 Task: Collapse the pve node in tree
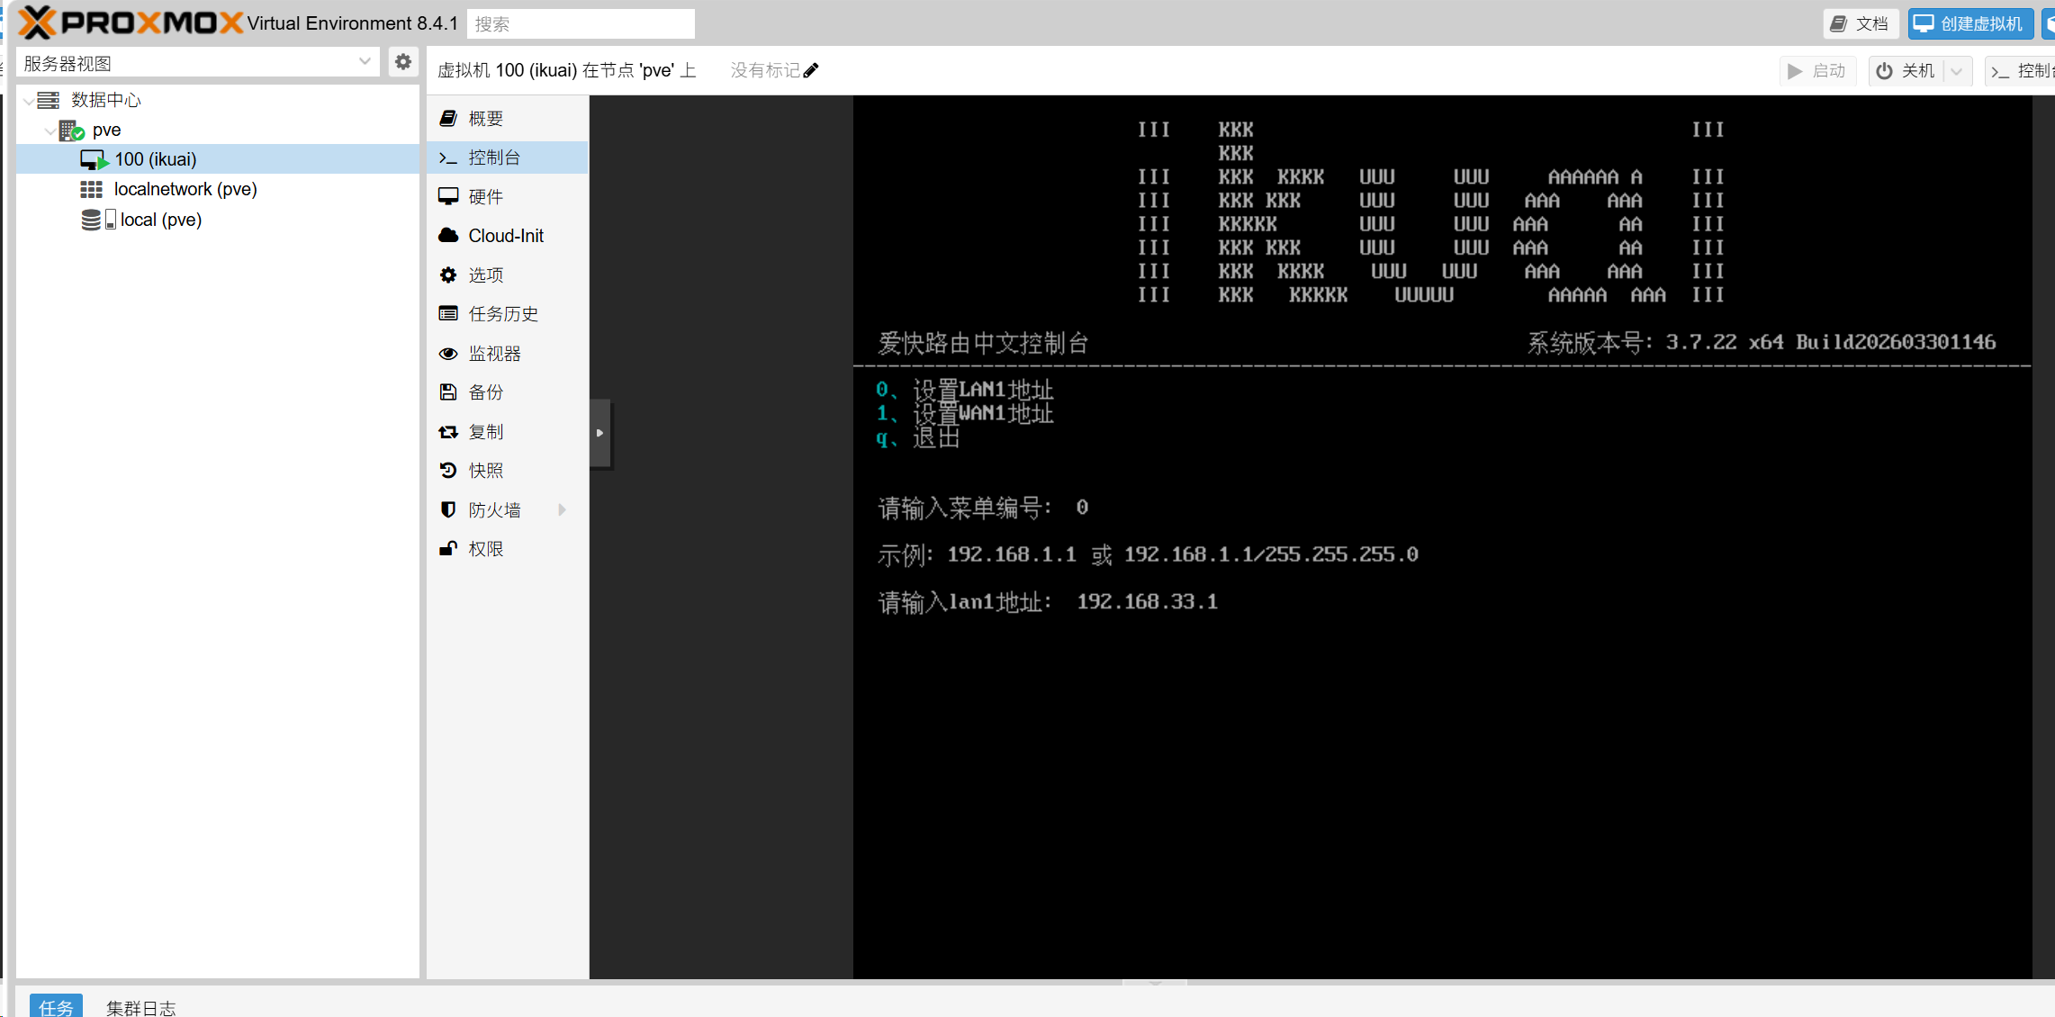click(x=50, y=130)
